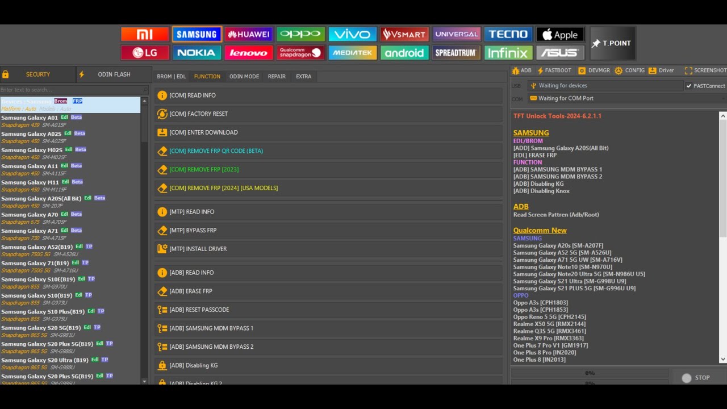Click the [ADB] SAMSUNG MDM BYPASS 2 button
Viewport: 727px width, 409px height.
point(328,347)
